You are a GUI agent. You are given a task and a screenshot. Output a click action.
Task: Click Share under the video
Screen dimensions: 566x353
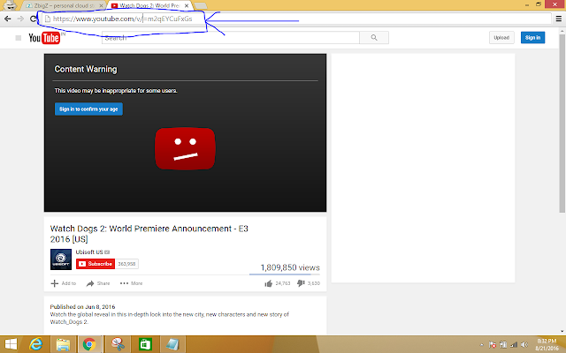pos(98,283)
